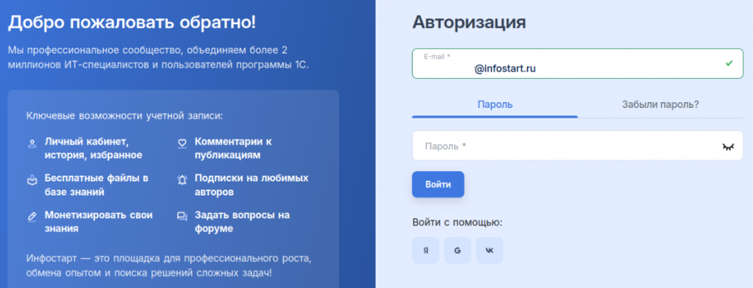Click the paragraph starting Мы профессиональное сообщество

(x=158, y=57)
